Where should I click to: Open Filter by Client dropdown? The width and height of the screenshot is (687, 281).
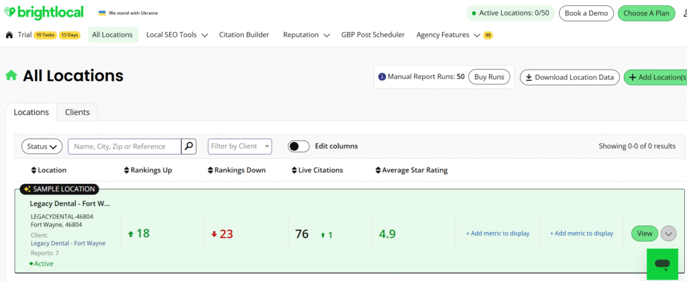[x=240, y=147]
